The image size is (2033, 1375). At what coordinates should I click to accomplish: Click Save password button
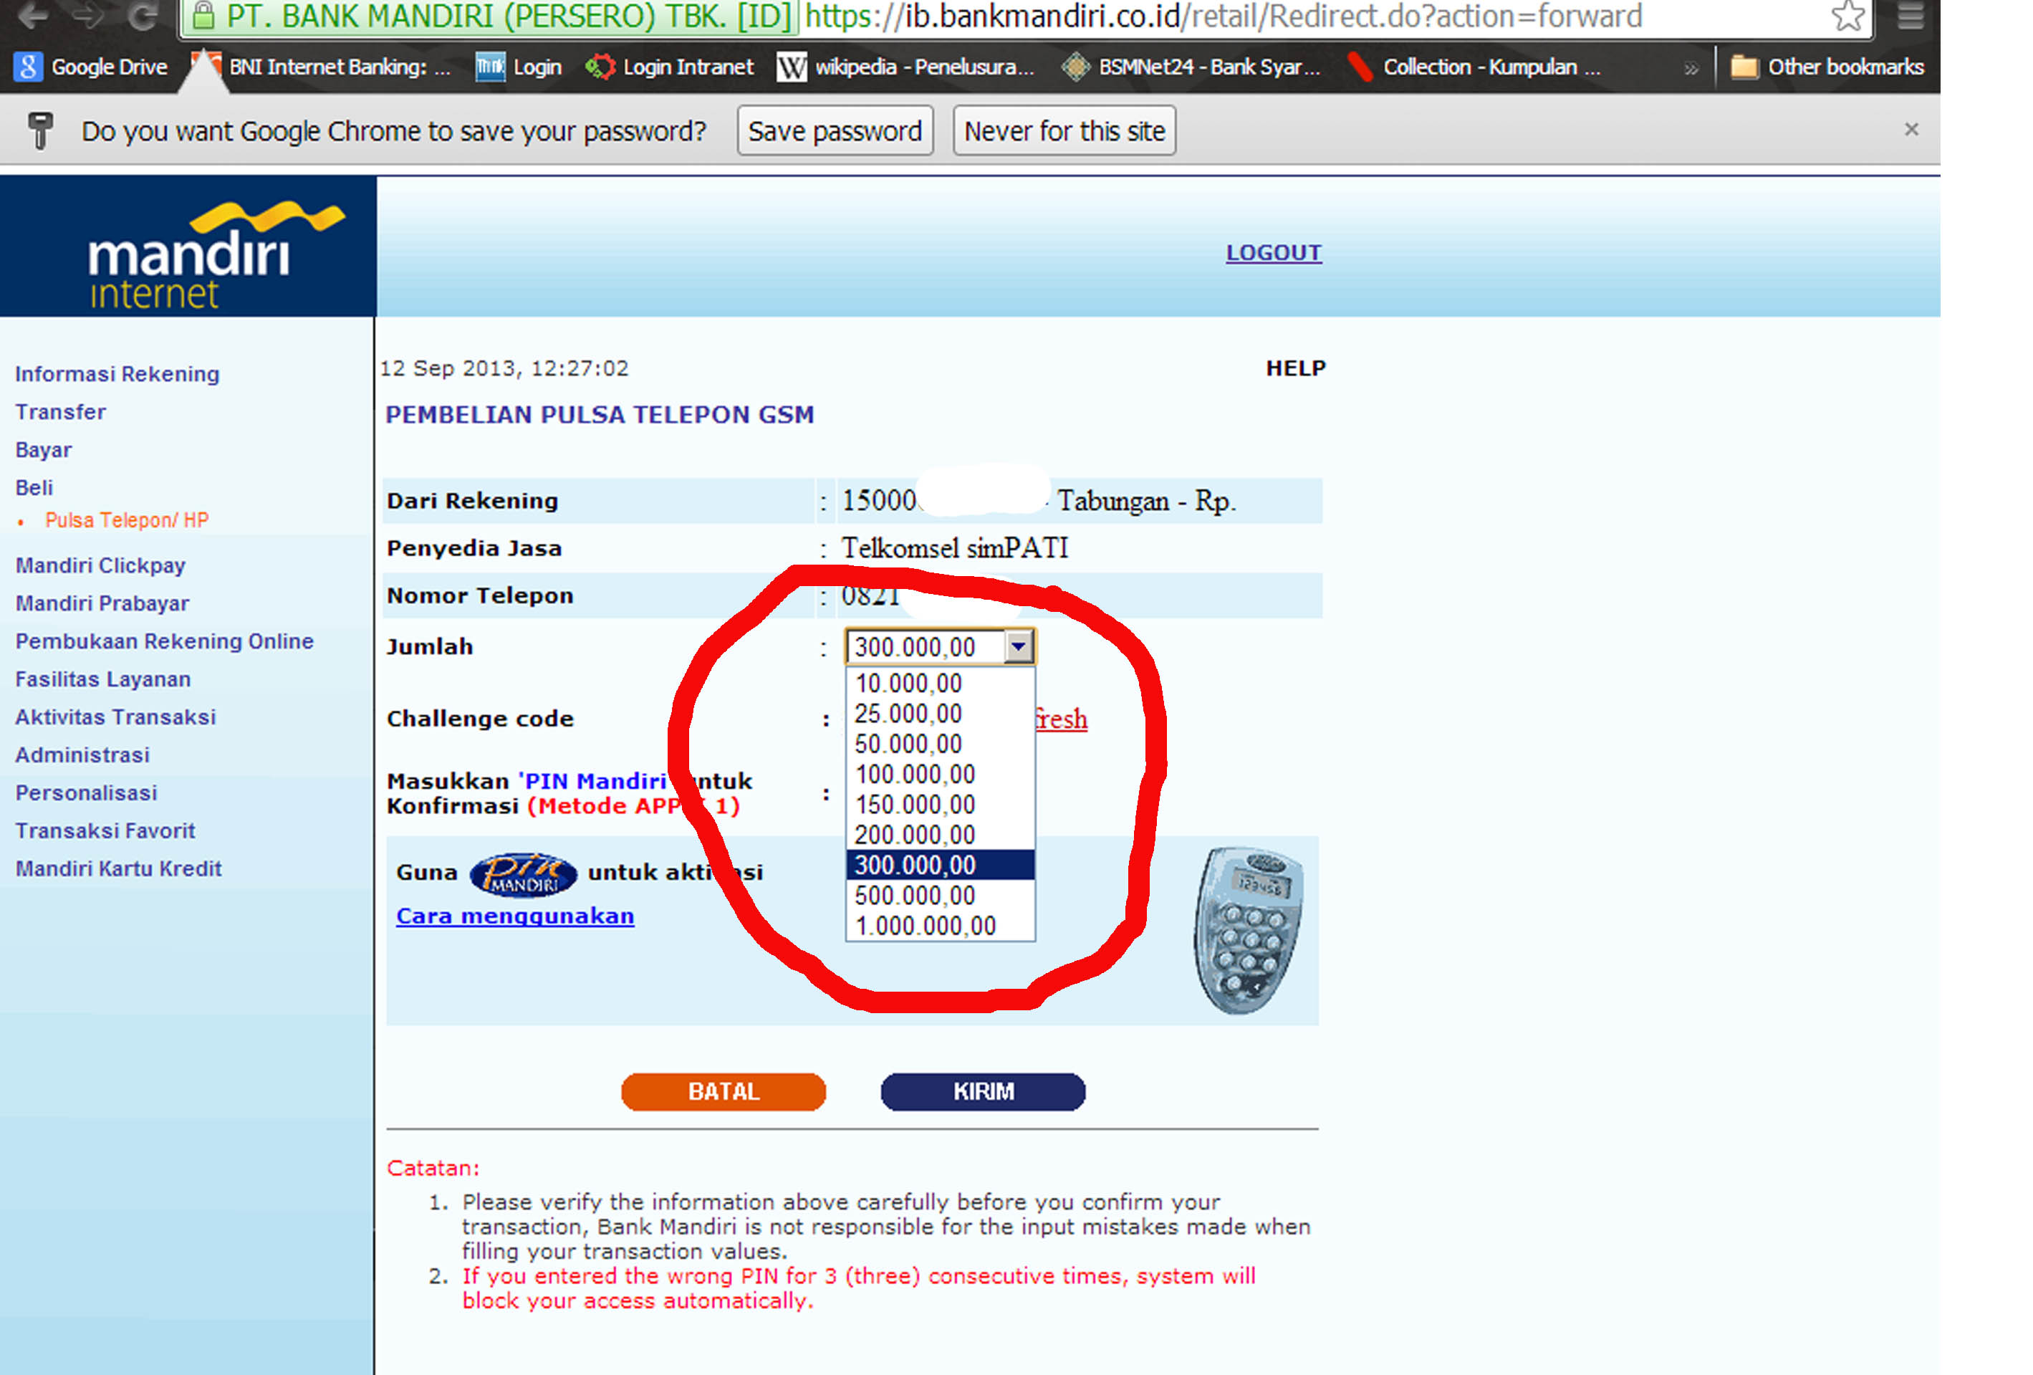pyautogui.click(x=835, y=130)
